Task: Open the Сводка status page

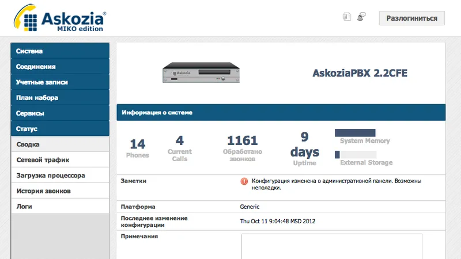Action: click(x=60, y=144)
